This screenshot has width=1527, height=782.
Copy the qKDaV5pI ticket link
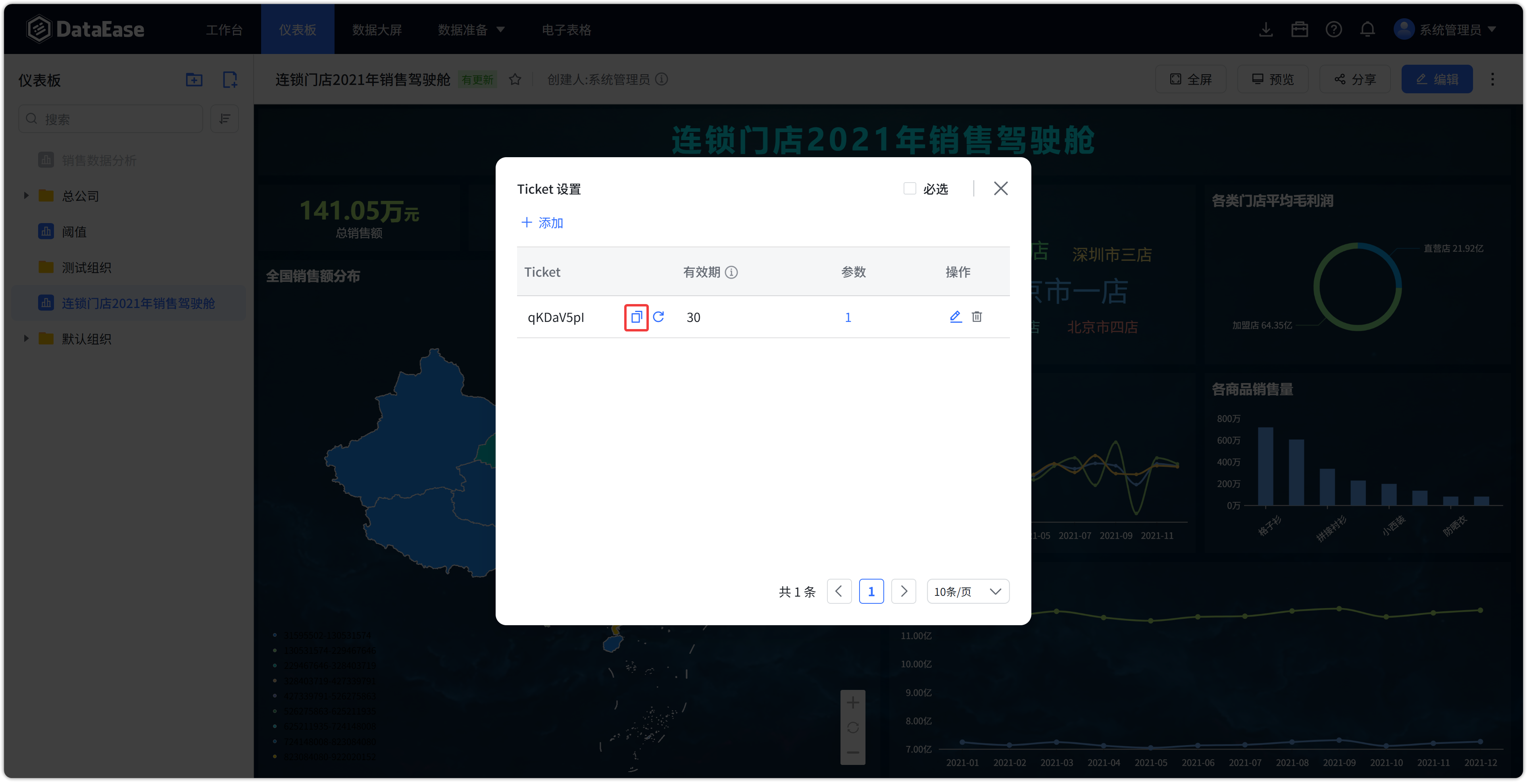[x=636, y=317]
